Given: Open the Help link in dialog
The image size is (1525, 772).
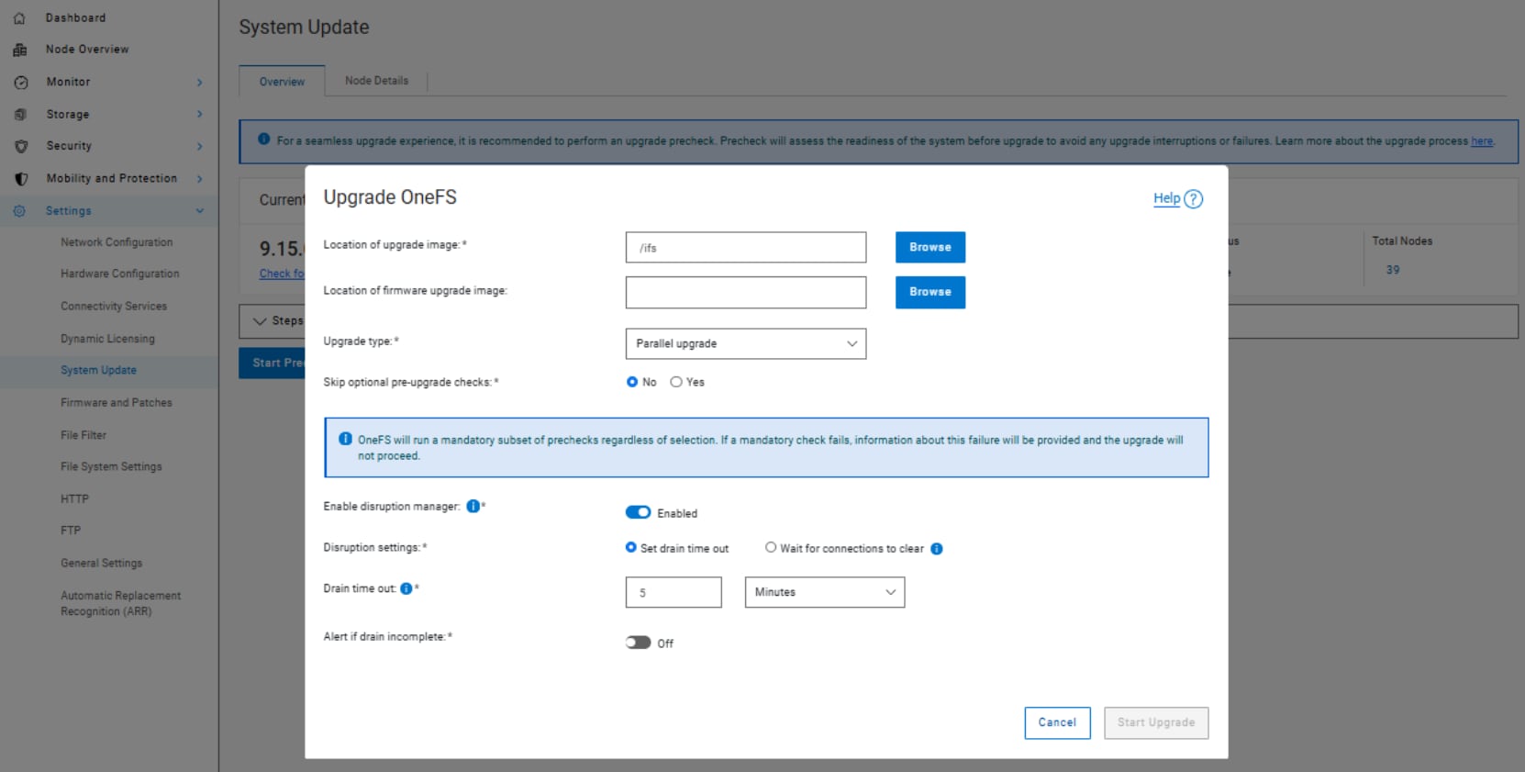Looking at the screenshot, I should pyautogui.click(x=1166, y=198).
